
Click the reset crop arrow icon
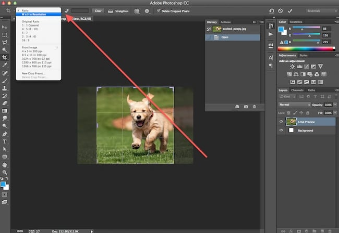(x=272, y=10)
